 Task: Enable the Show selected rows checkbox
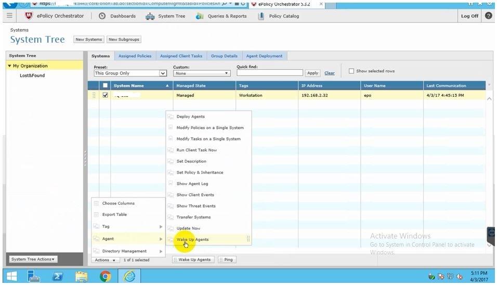pos(351,71)
